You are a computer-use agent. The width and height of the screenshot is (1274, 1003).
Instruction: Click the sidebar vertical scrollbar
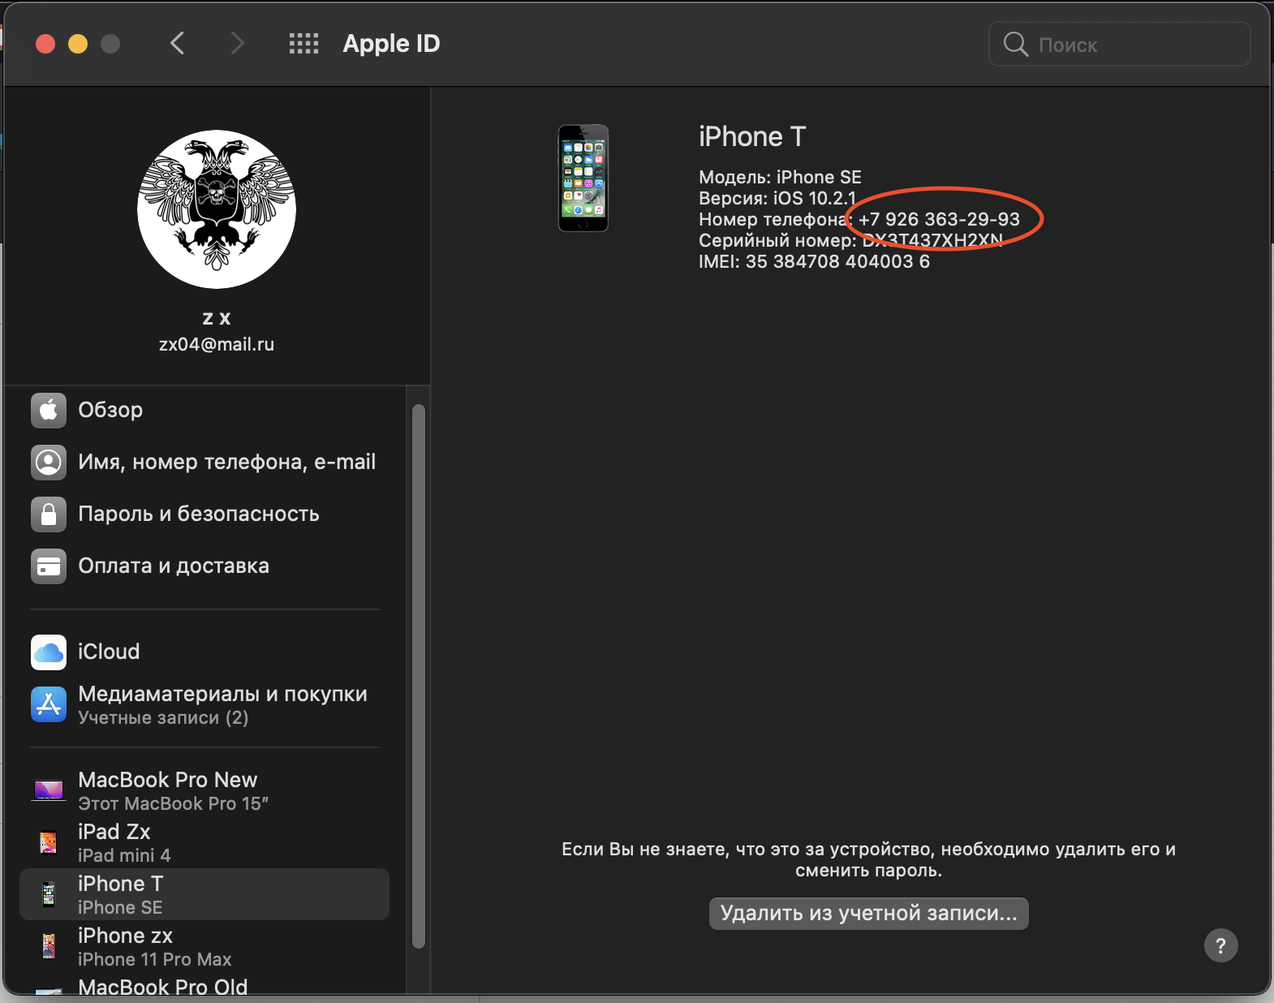[419, 676]
